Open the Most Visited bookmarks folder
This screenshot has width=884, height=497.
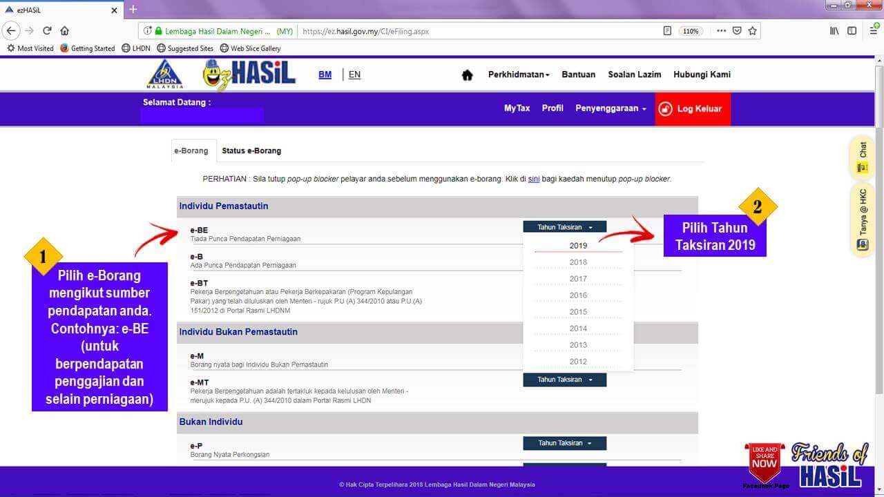click(x=30, y=48)
